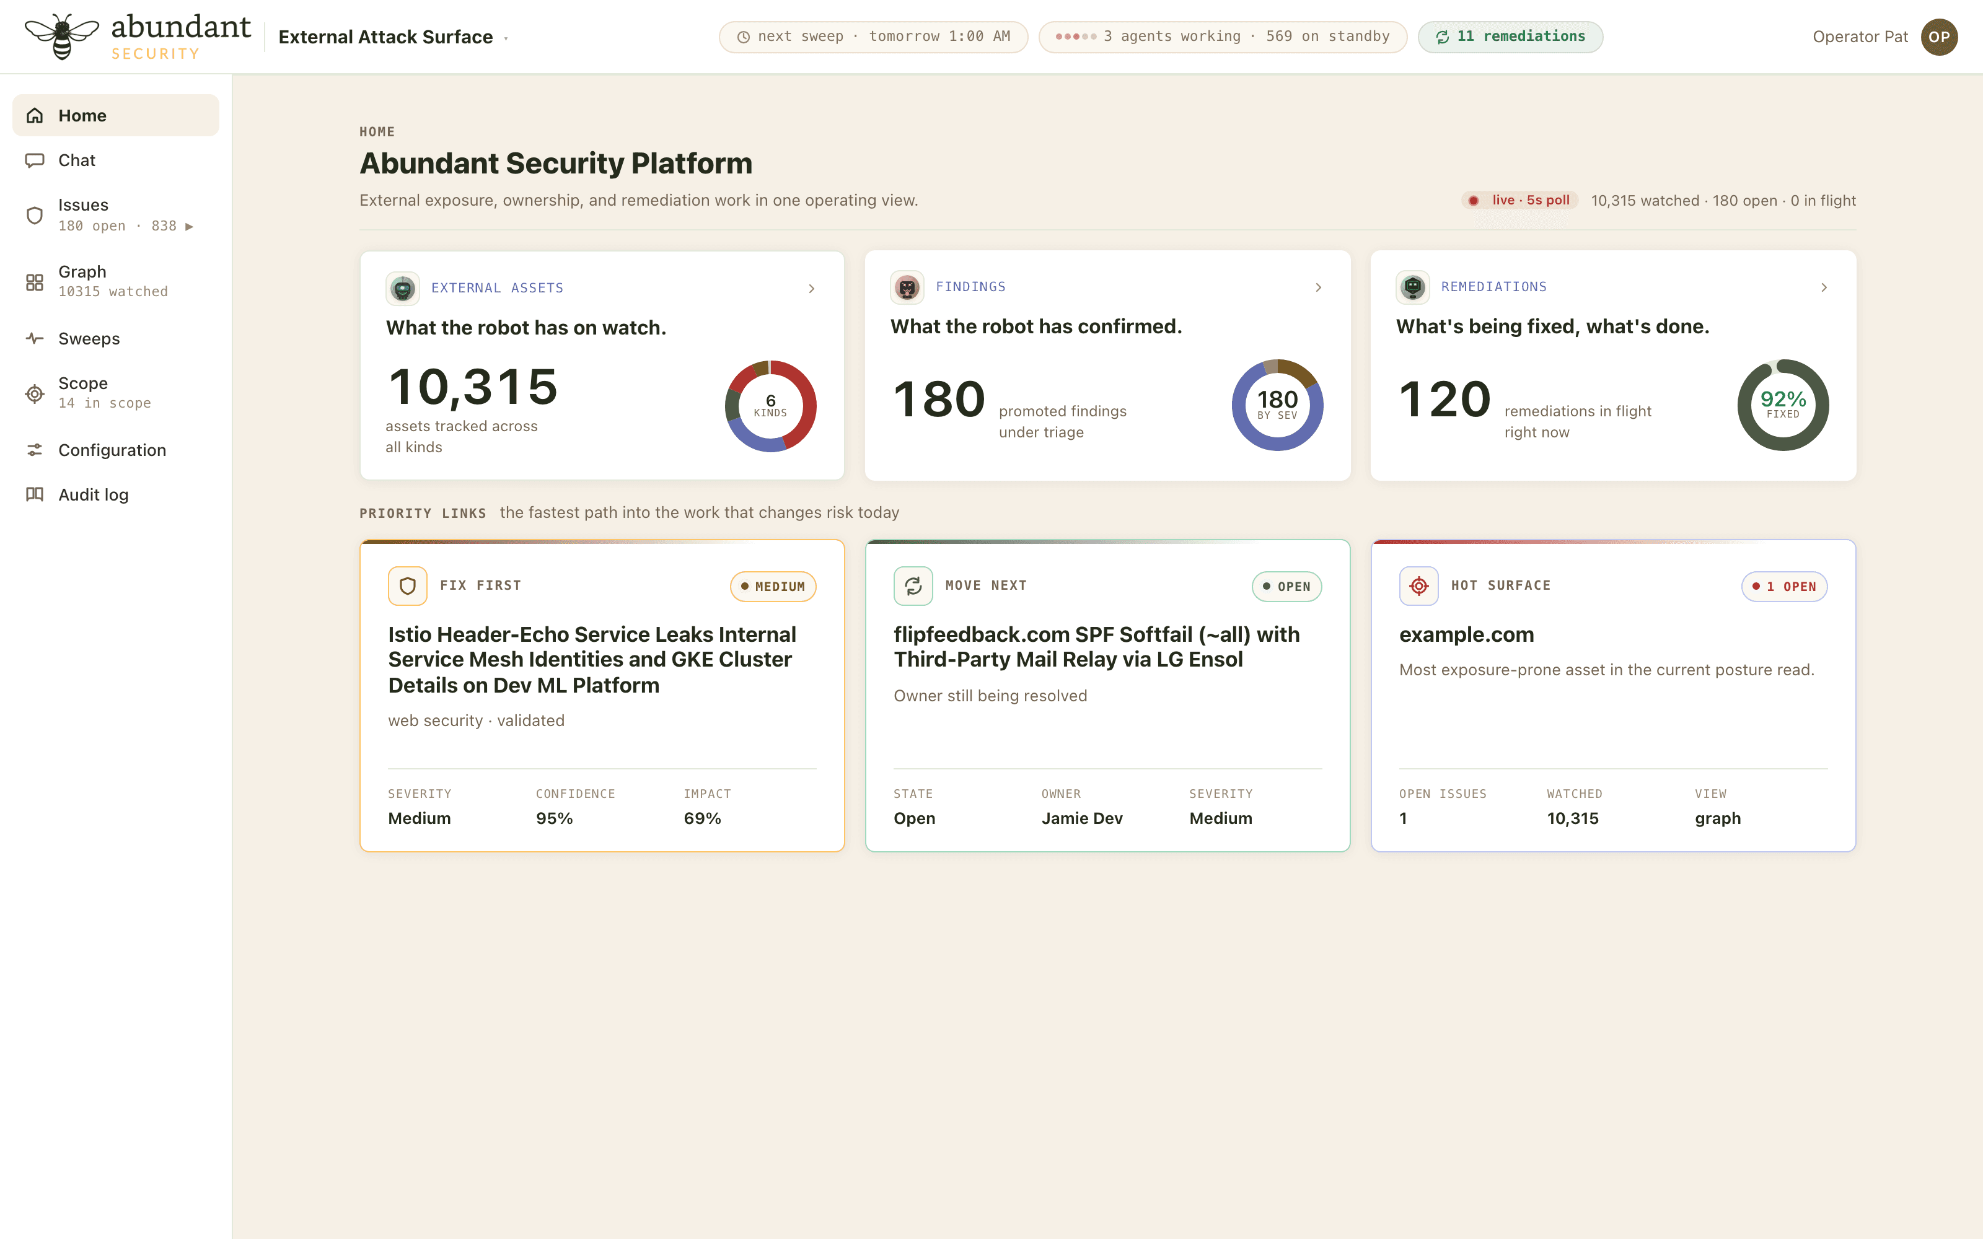Click the Scope target icon in sidebar
The width and height of the screenshot is (1983, 1239).
[x=35, y=393]
